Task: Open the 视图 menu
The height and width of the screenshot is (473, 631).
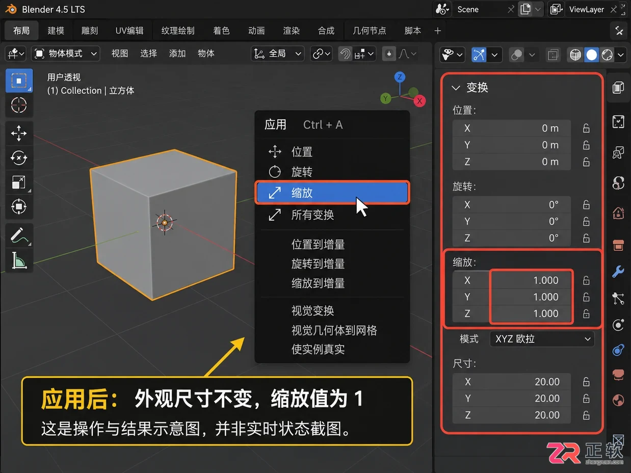Action: (x=120, y=54)
